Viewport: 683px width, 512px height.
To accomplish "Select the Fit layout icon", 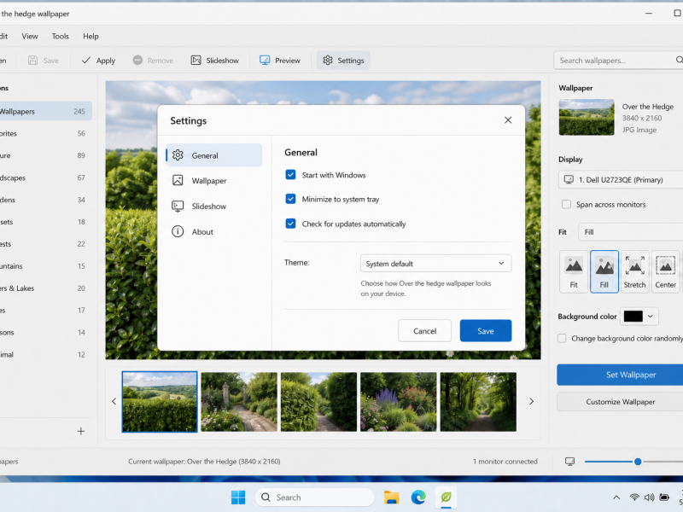I will click(574, 271).
